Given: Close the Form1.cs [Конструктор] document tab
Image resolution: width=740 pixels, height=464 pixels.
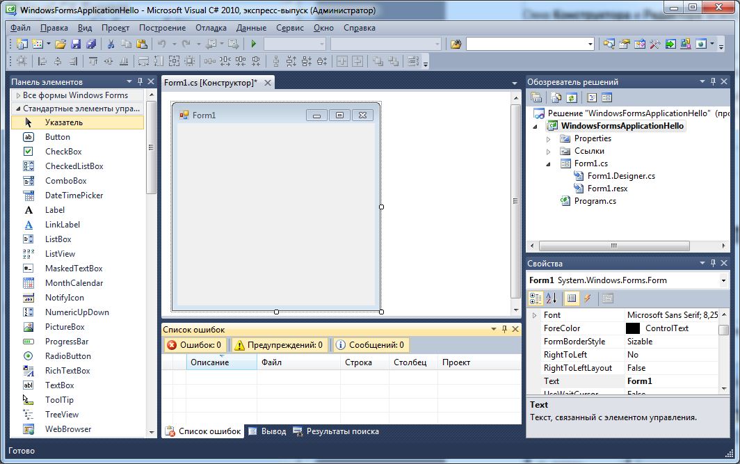Looking at the screenshot, I should (268, 83).
